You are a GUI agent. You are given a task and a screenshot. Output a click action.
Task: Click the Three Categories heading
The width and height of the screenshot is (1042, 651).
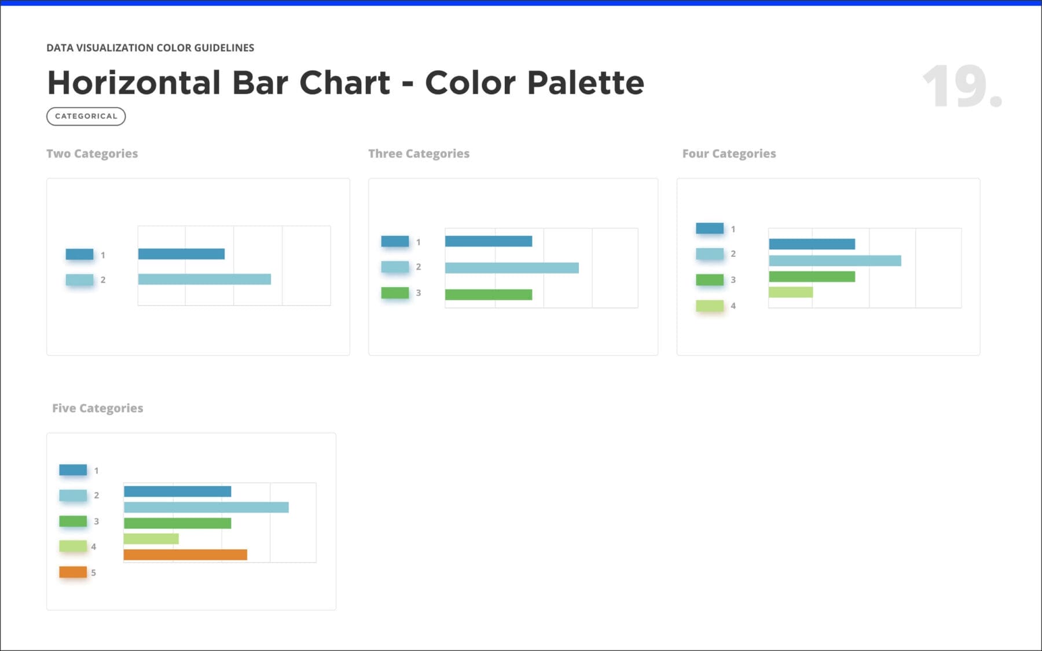(419, 154)
